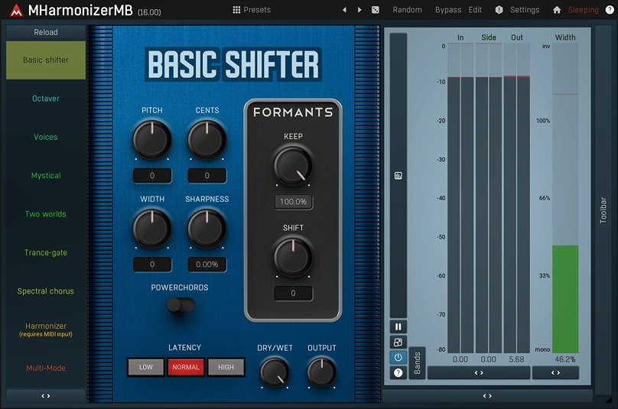Toggle the meters power button
The height and width of the screenshot is (409, 618).
[398, 358]
